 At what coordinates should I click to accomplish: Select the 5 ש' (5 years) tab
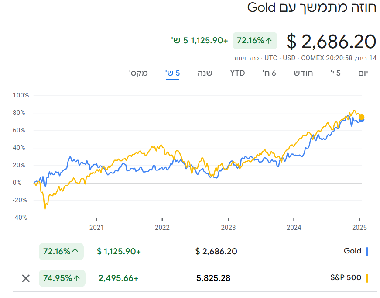173,73
